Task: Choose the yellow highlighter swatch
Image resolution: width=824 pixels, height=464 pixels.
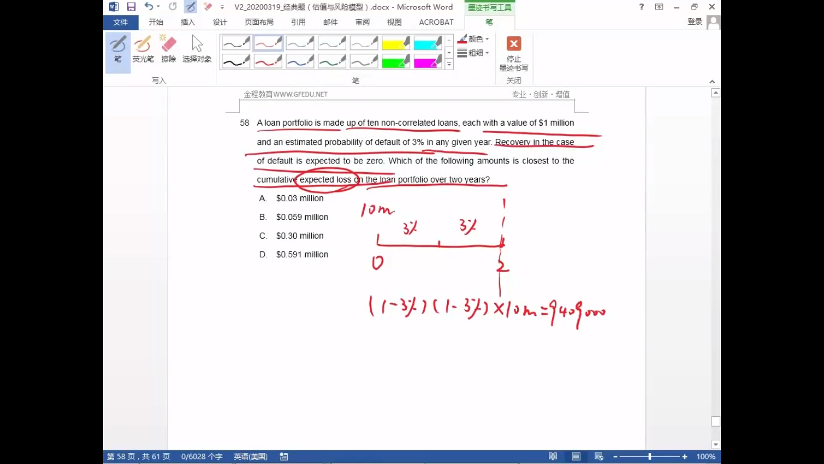Action: tap(396, 43)
